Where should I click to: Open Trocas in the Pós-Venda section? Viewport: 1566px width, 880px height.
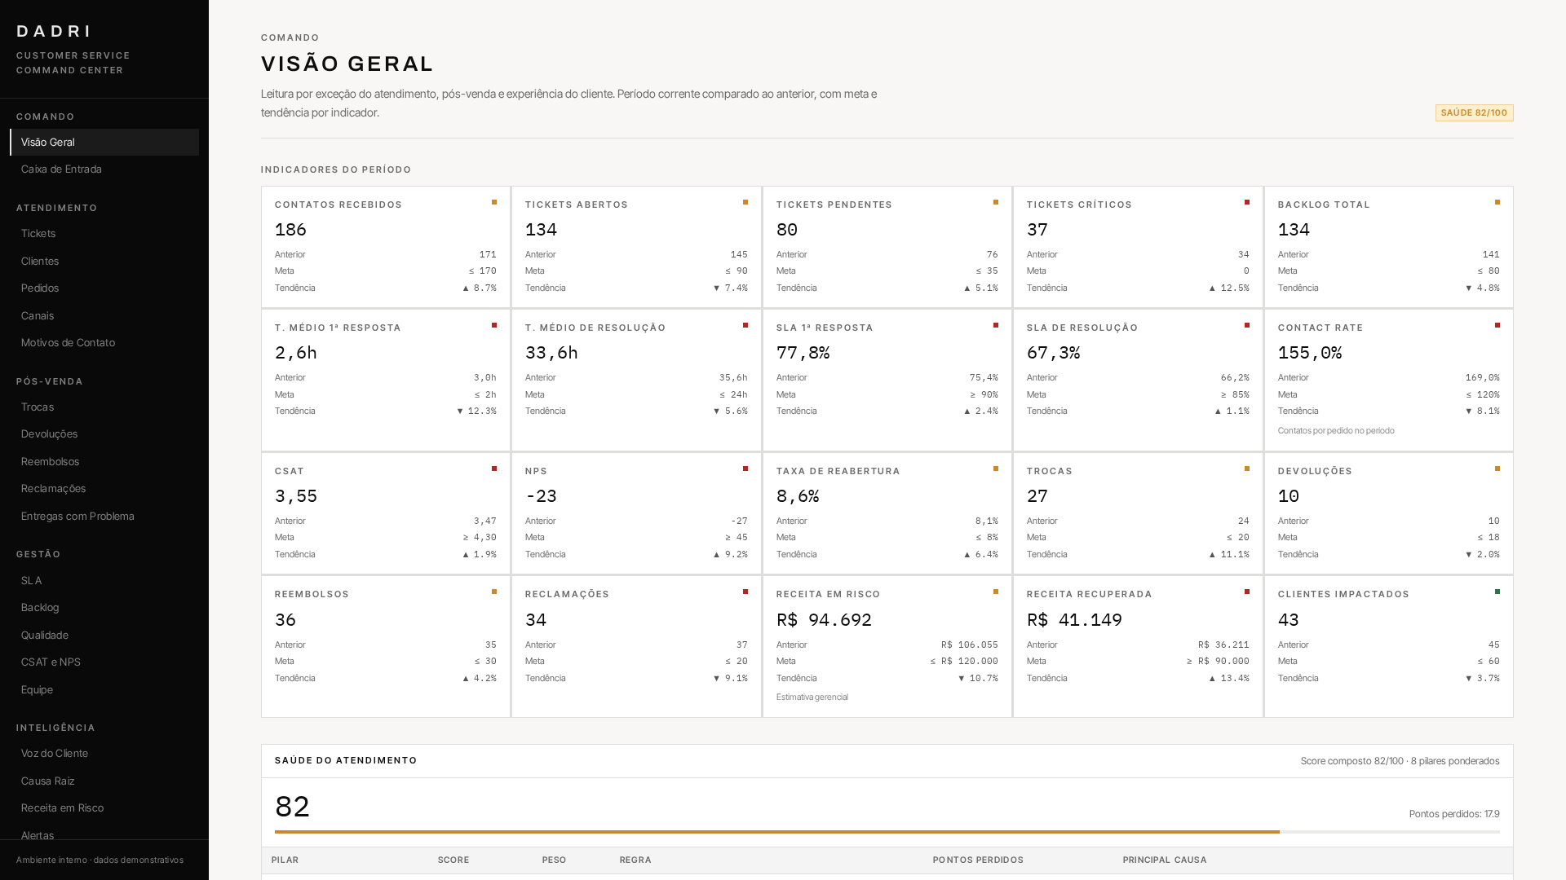point(104,407)
